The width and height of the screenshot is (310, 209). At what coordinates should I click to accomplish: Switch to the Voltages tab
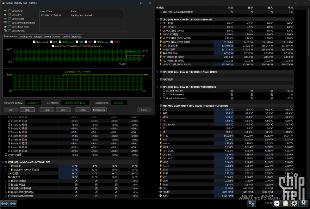(x=38, y=37)
